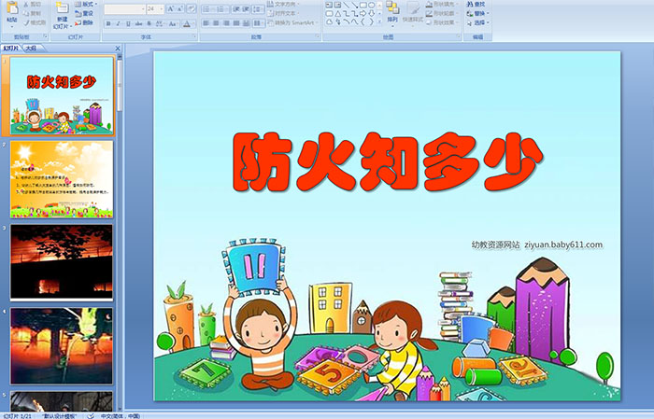Click Reset (重设) slide button
Screen dimensions: 654x419
click(84, 13)
